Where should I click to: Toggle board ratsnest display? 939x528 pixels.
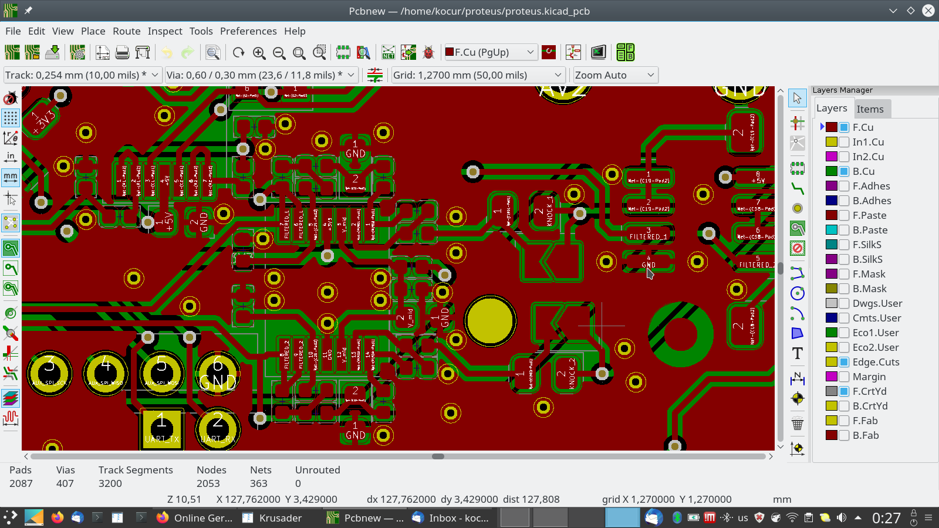tap(11, 223)
